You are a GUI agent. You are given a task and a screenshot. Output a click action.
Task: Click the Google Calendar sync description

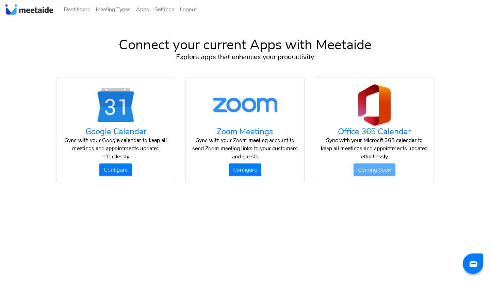tap(116, 148)
